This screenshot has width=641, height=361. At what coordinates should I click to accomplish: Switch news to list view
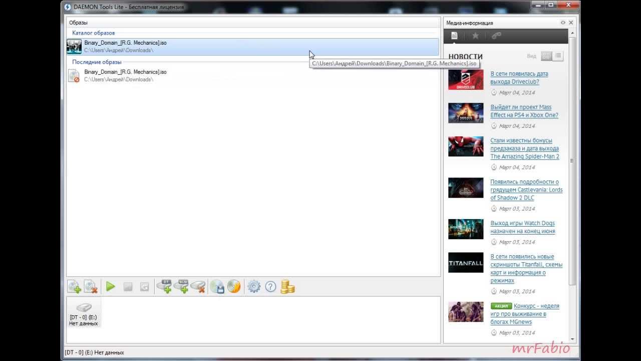click(558, 56)
